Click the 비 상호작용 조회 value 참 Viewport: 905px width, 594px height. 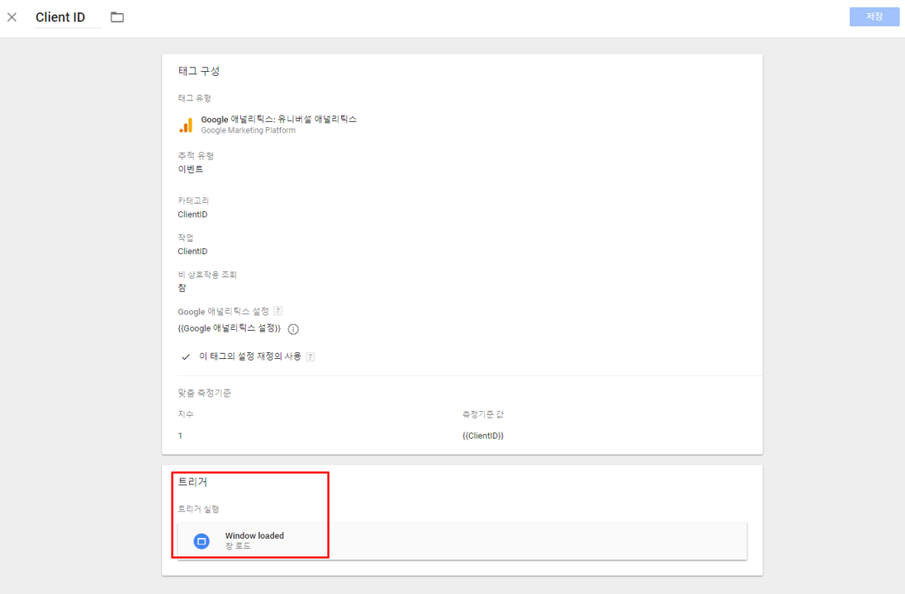click(182, 288)
